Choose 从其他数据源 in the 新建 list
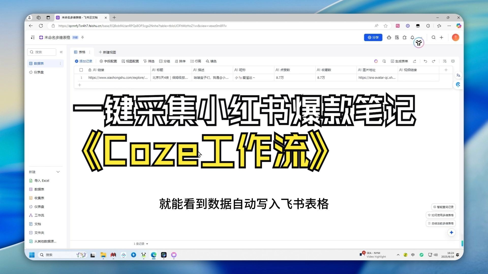 coord(43,241)
